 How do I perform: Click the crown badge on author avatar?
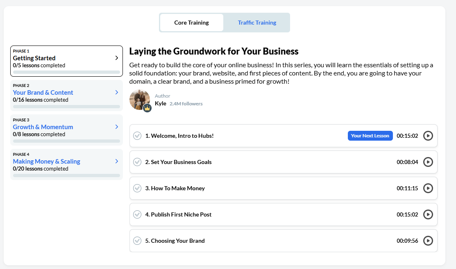(147, 108)
